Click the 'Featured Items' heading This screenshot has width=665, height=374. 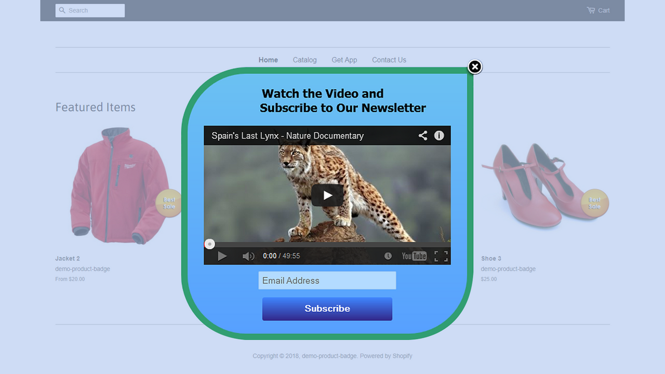(96, 107)
